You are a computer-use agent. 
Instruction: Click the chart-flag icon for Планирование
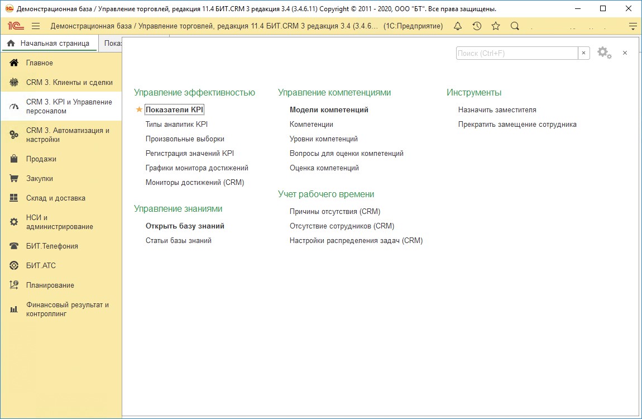[x=14, y=285]
